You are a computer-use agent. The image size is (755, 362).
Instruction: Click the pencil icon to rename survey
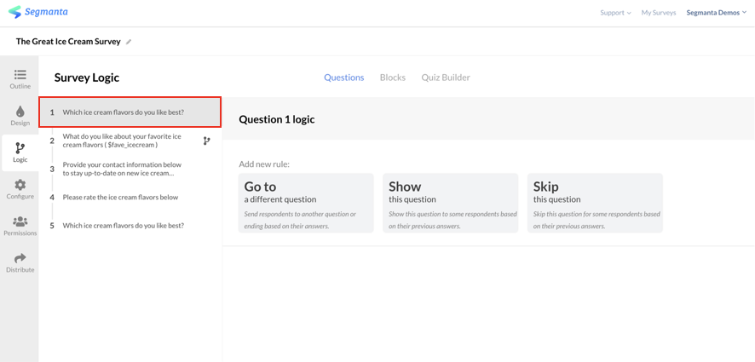pos(129,42)
